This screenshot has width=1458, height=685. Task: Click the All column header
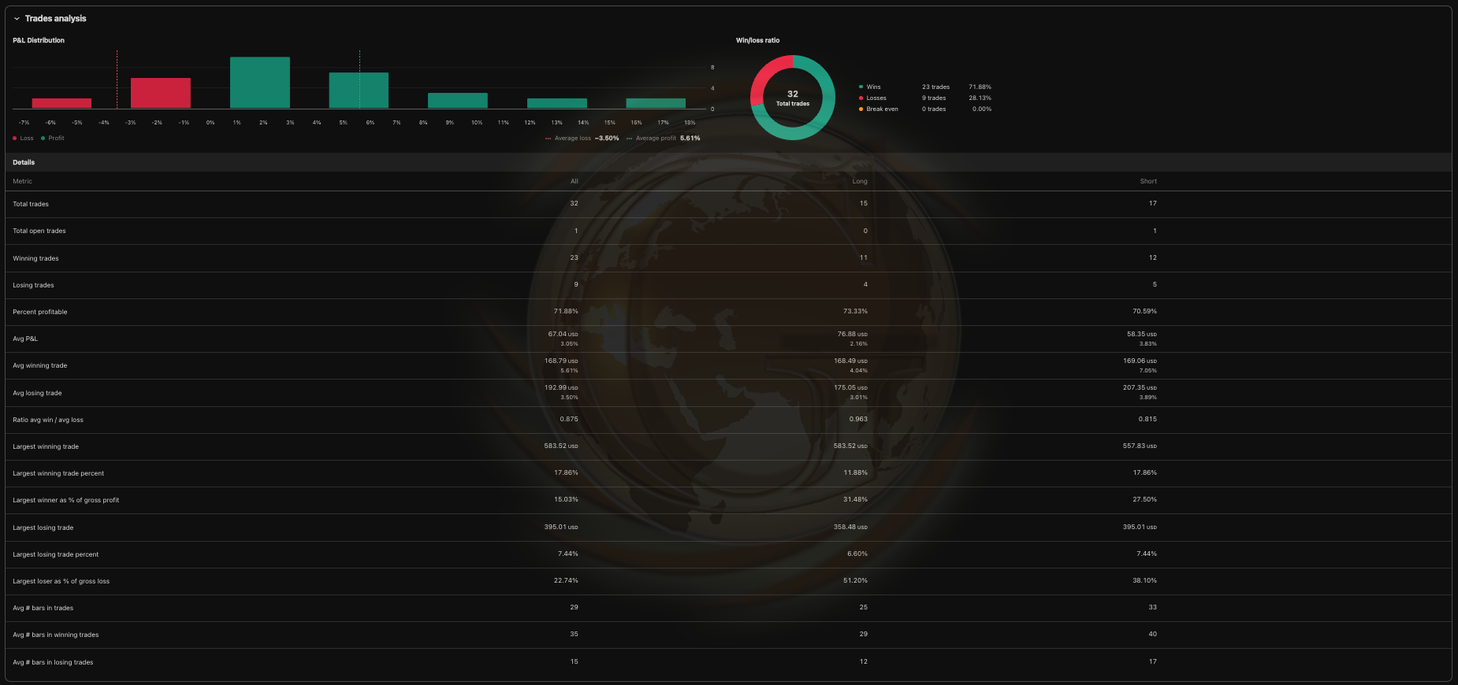coord(574,182)
